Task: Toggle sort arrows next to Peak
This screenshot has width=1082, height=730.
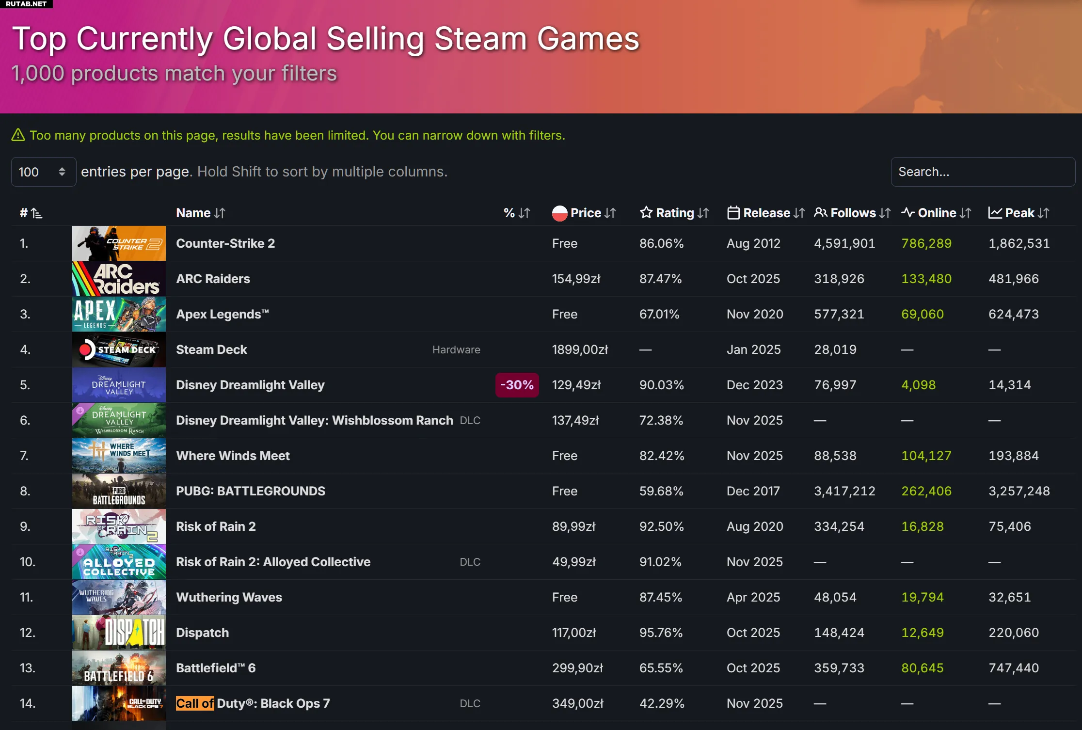Action: tap(1044, 213)
